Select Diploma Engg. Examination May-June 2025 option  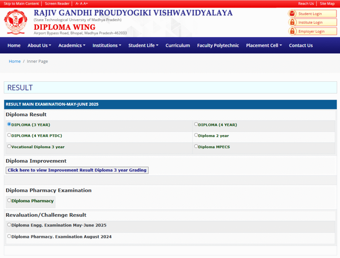(9, 225)
